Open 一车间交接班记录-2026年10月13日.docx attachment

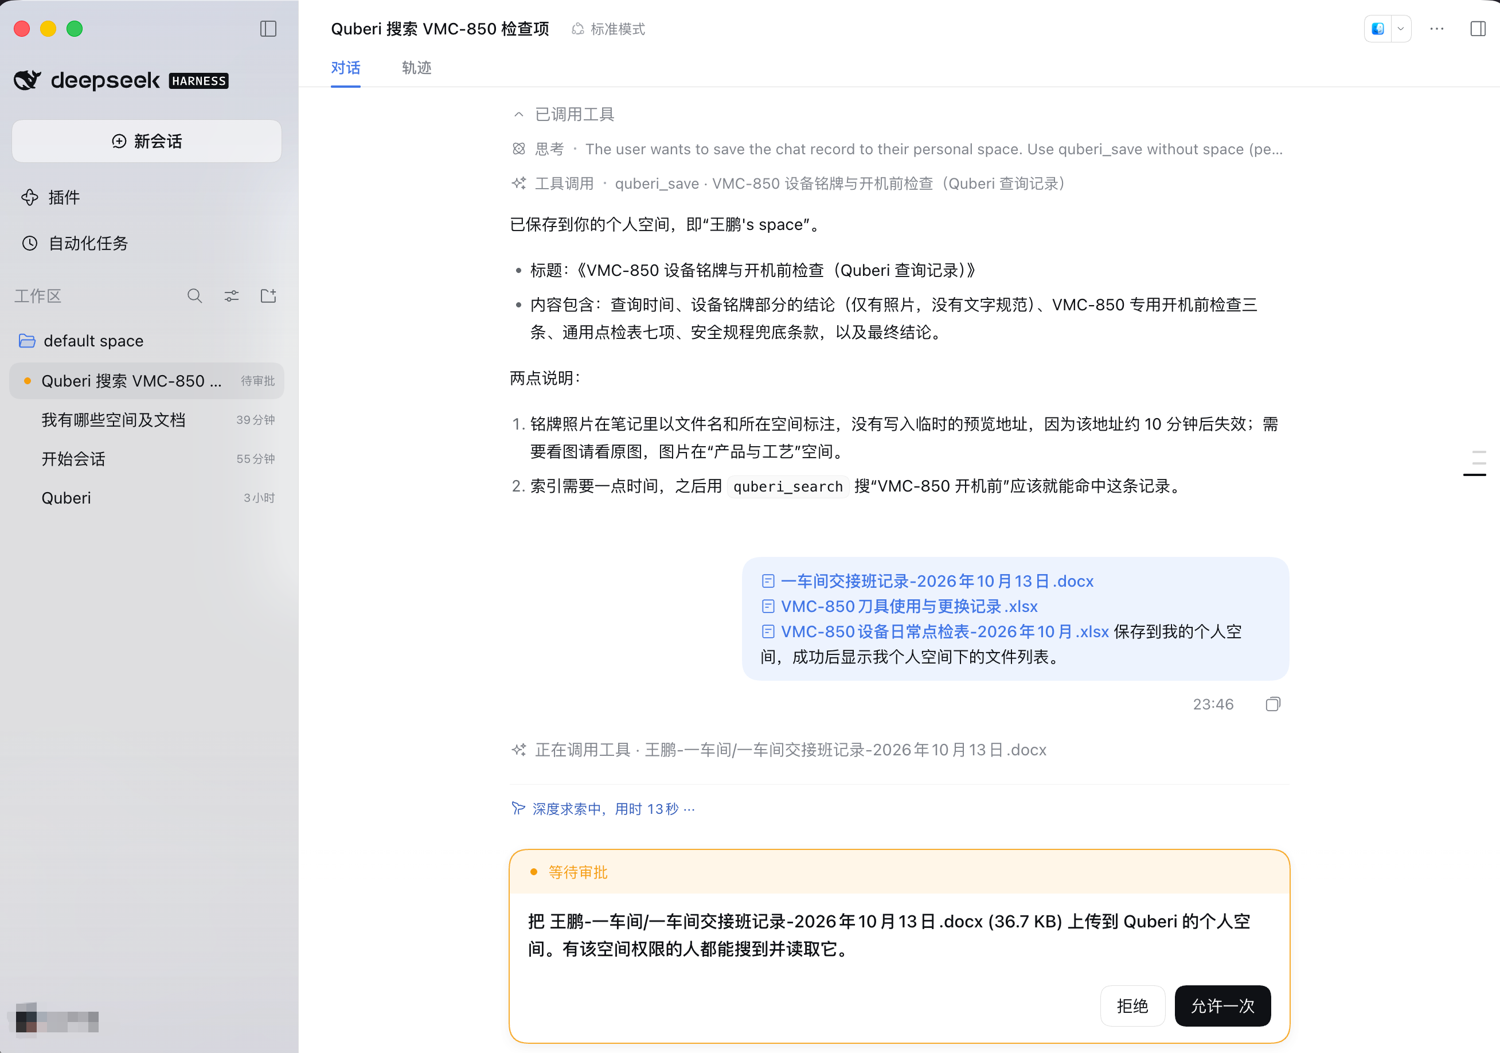point(928,581)
